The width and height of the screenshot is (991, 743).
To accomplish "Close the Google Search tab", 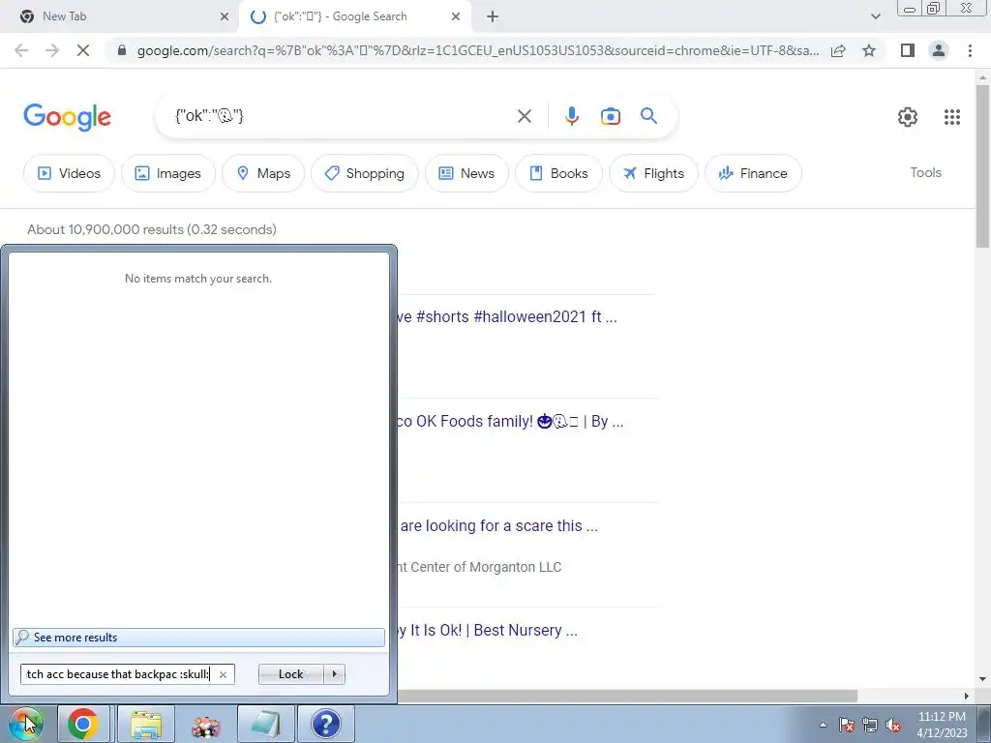I will [456, 16].
